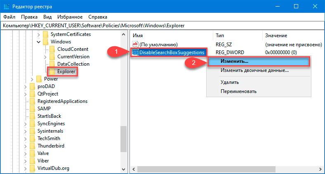Click values pane scroll right arrow
Image resolution: width=325 pixels, height=174 pixels.
pos(320,169)
